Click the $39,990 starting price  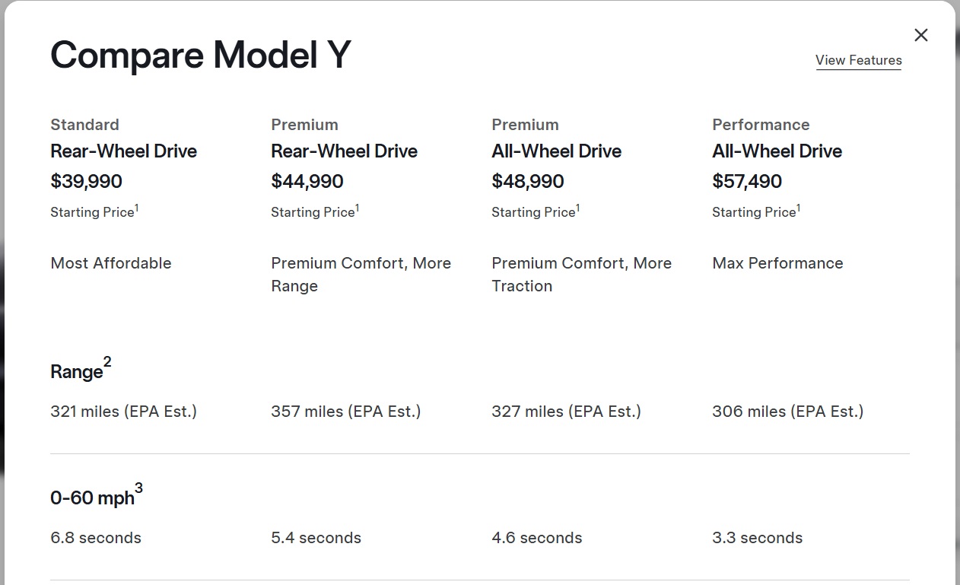pos(86,181)
